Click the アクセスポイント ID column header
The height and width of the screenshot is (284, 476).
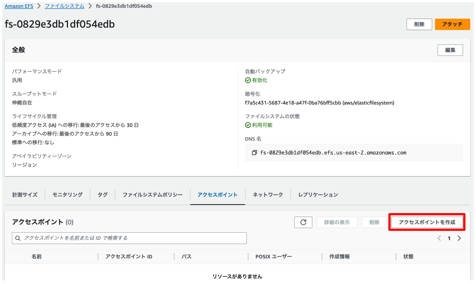129,257
